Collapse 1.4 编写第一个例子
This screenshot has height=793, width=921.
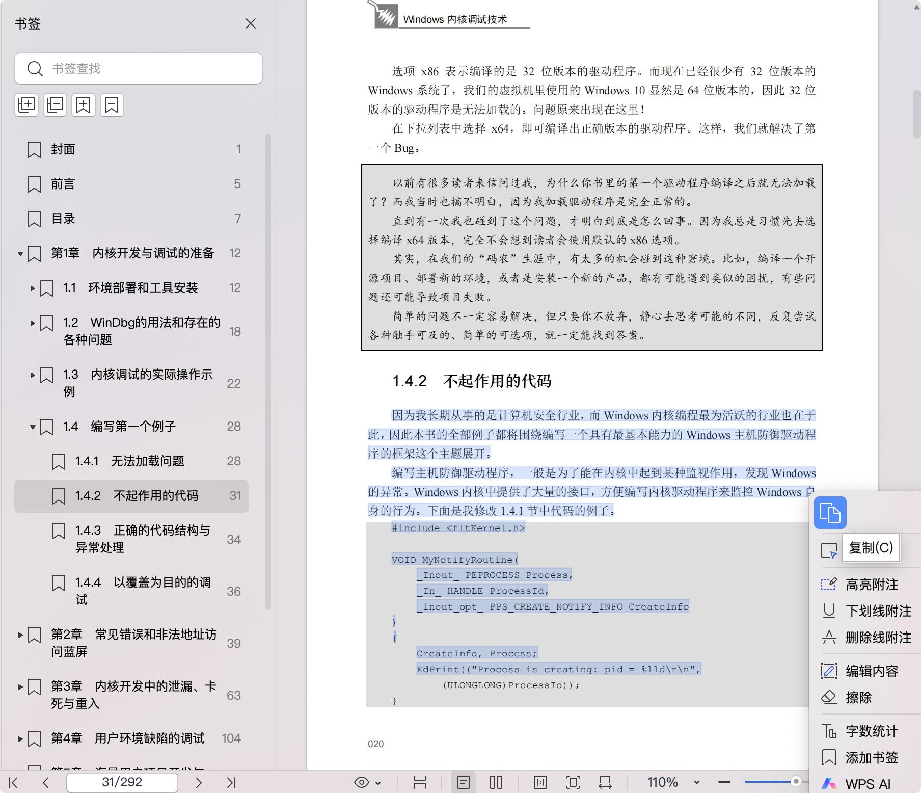click(x=33, y=427)
